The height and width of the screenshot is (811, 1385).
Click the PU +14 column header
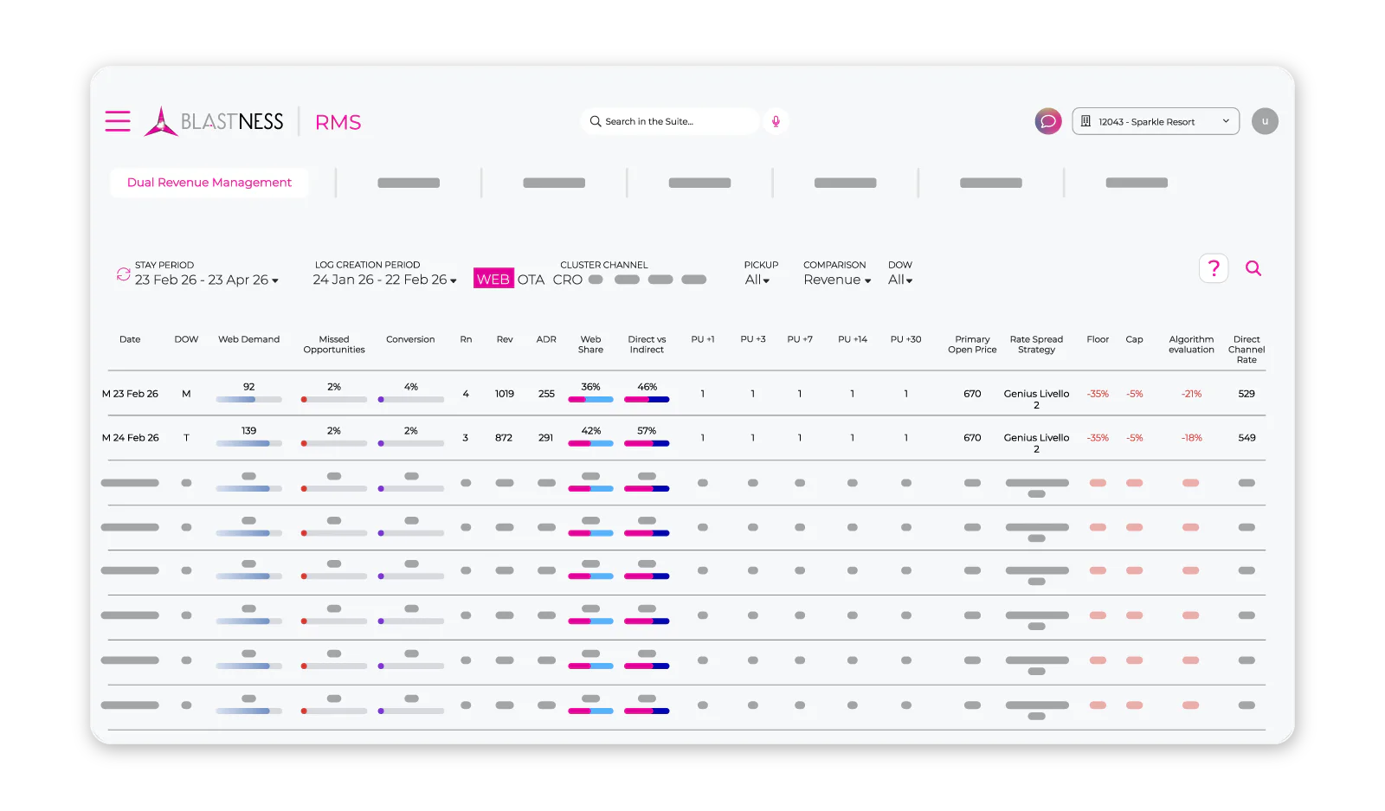click(x=853, y=339)
